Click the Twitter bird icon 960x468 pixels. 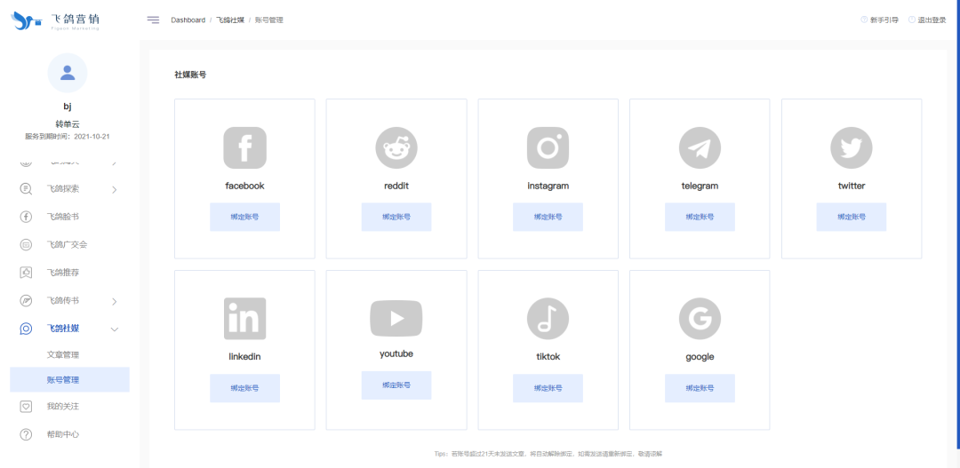[851, 148]
